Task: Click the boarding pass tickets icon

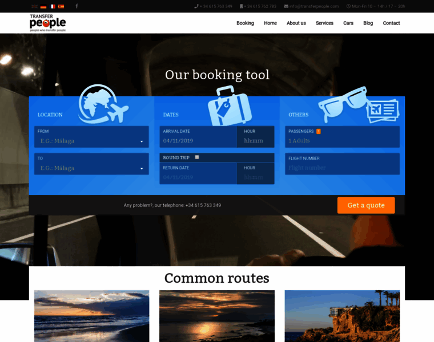Action: (383, 111)
